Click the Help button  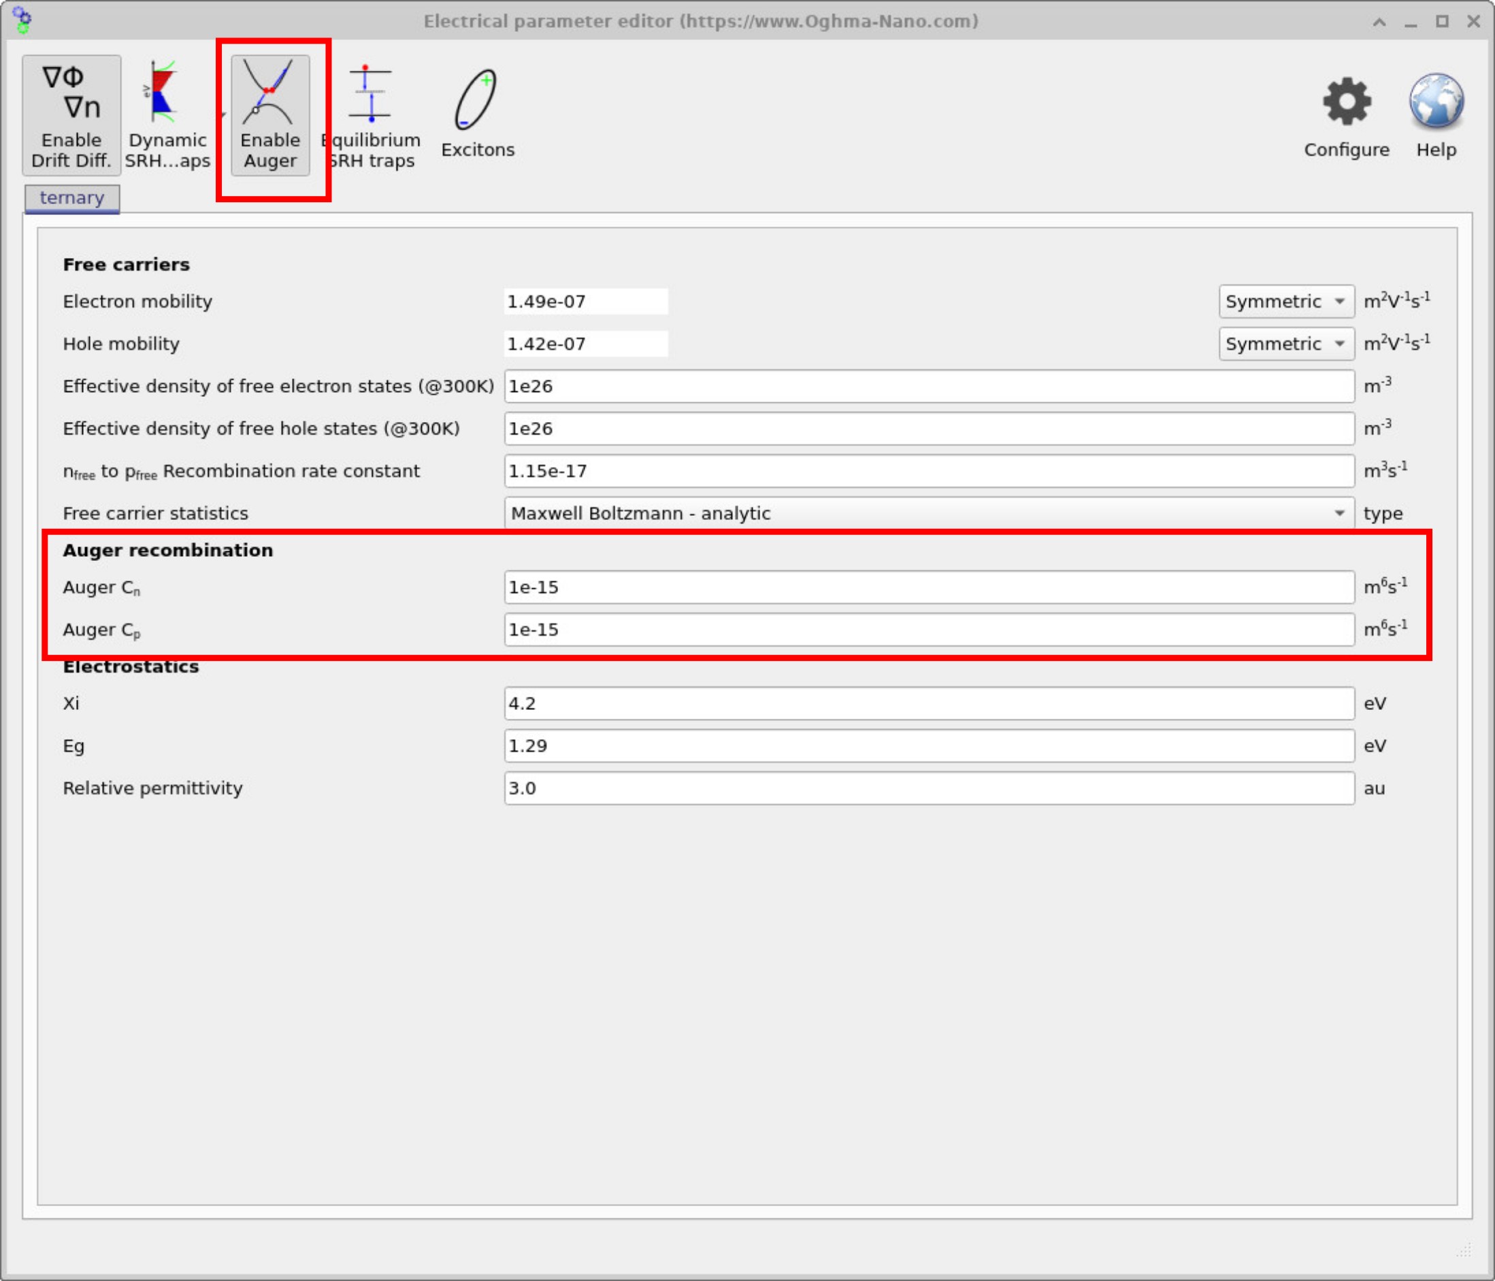coord(1434,116)
